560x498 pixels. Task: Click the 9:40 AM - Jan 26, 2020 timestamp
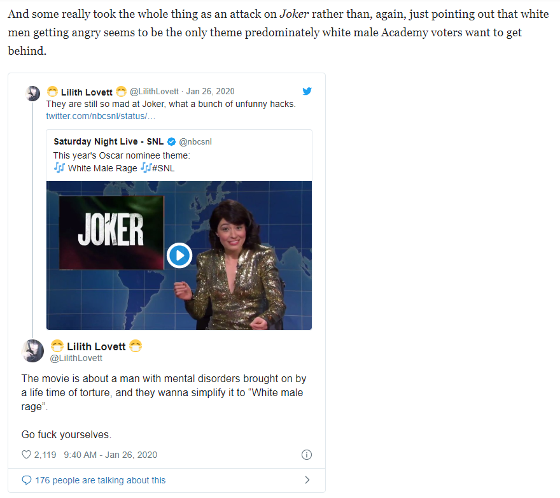[110, 455]
